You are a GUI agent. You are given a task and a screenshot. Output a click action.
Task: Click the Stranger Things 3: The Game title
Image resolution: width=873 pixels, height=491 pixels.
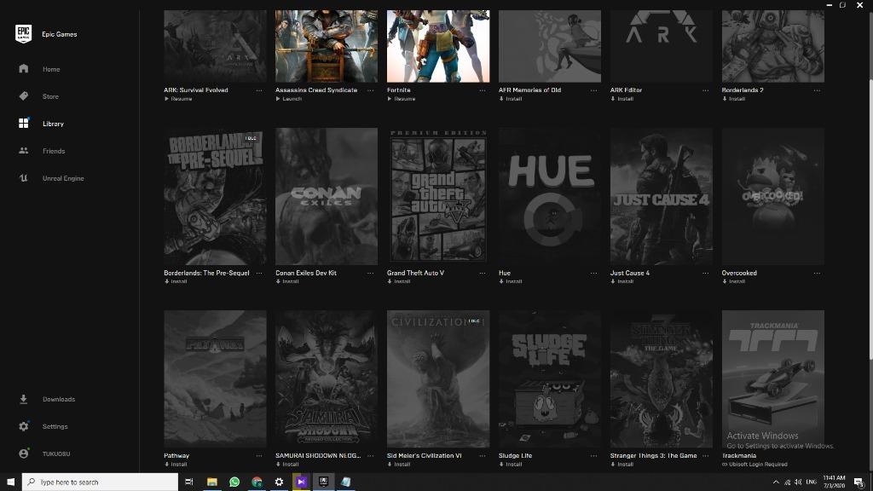(654, 455)
